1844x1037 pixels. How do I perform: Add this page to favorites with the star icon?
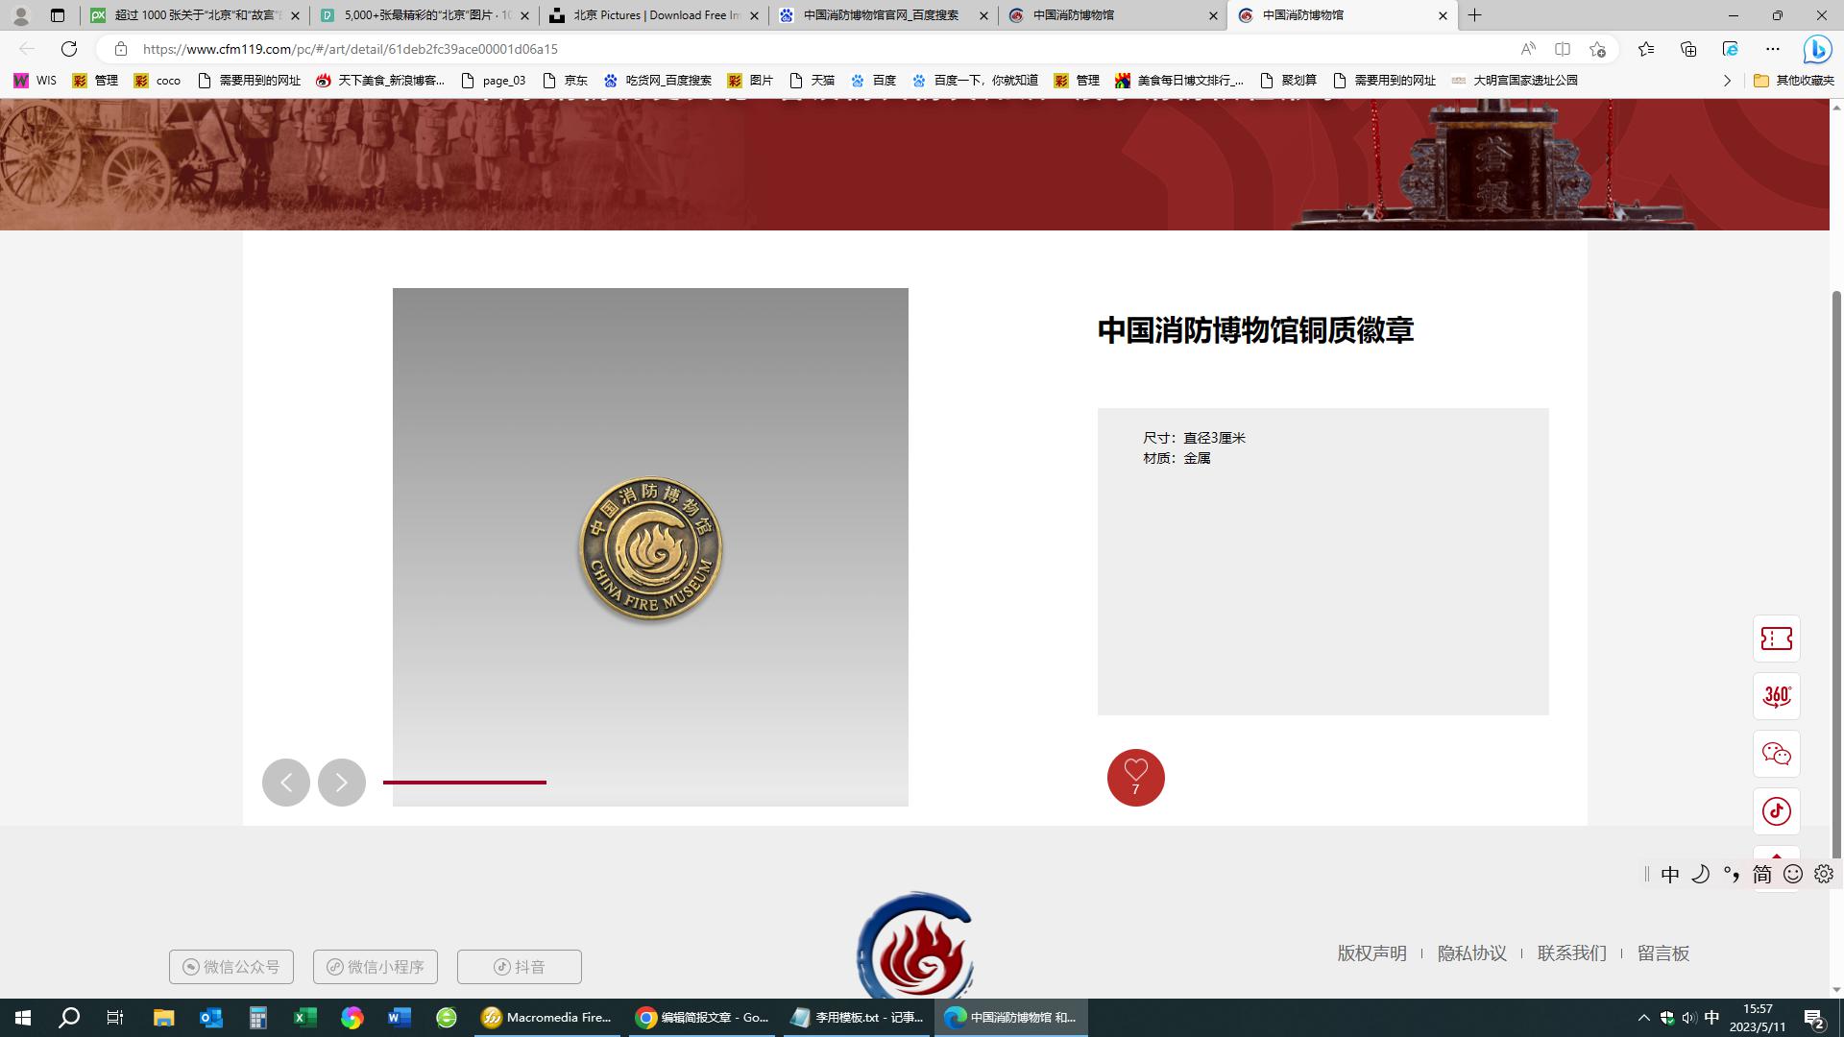coord(1597,49)
